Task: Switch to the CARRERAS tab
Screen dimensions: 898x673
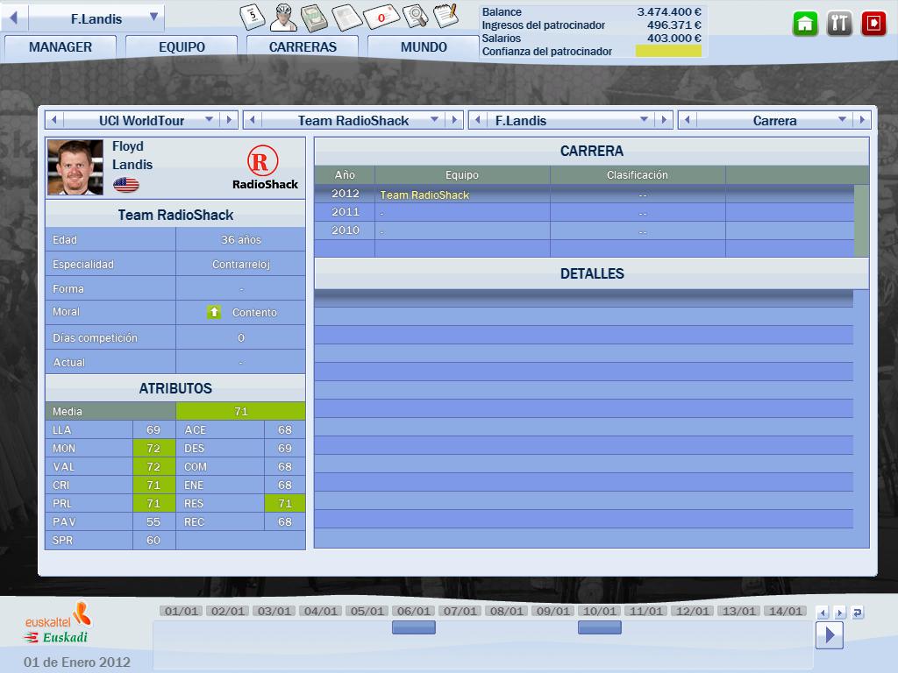Action: click(x=303, y=47)
